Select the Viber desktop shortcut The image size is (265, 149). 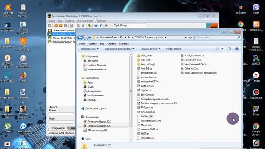point(256,9)
